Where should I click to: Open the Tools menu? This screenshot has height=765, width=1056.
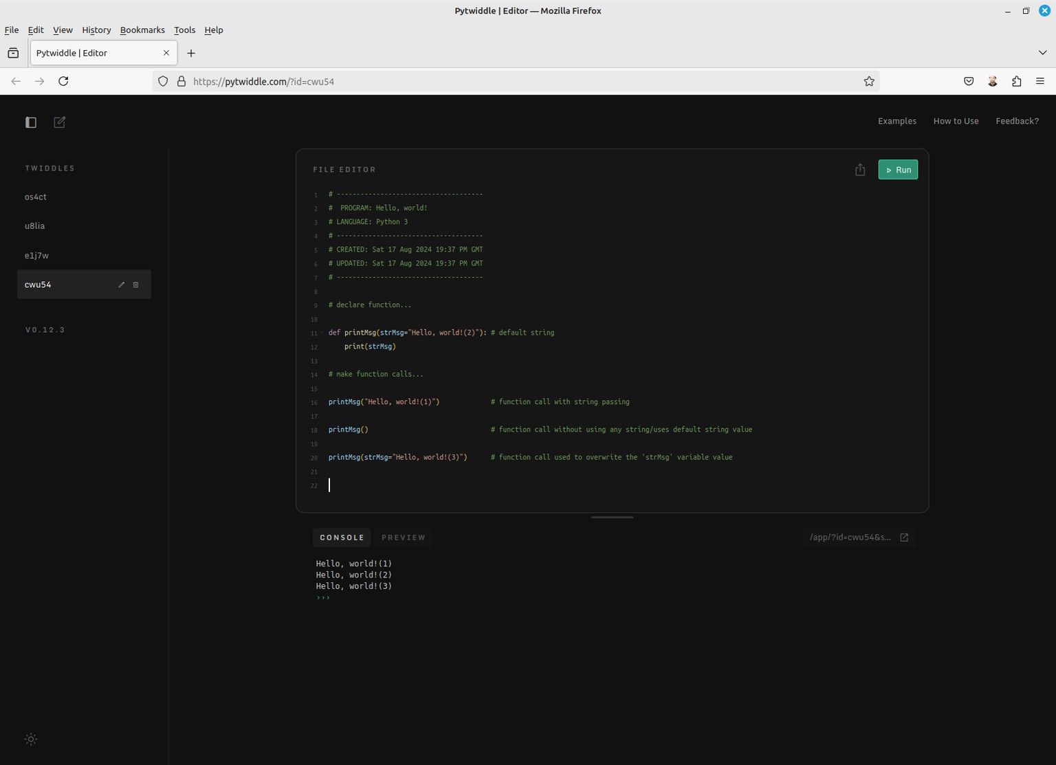(x=184, y=30)
